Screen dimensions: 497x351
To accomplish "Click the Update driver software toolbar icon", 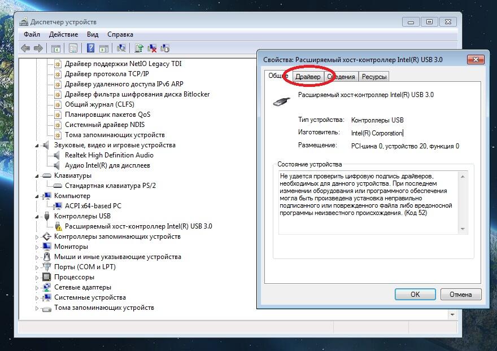I will [x=138, y=48].
